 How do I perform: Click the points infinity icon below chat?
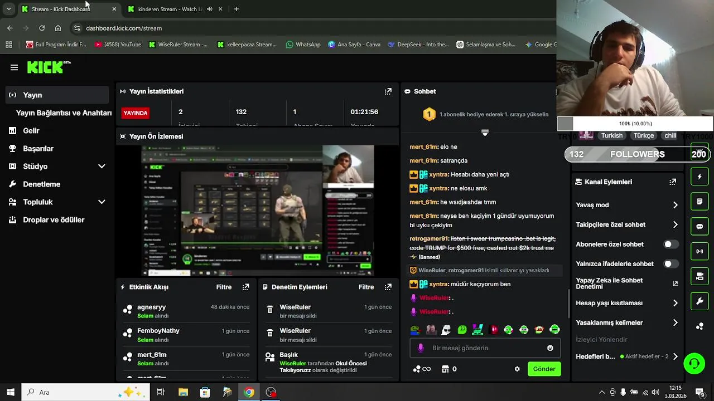422,369
